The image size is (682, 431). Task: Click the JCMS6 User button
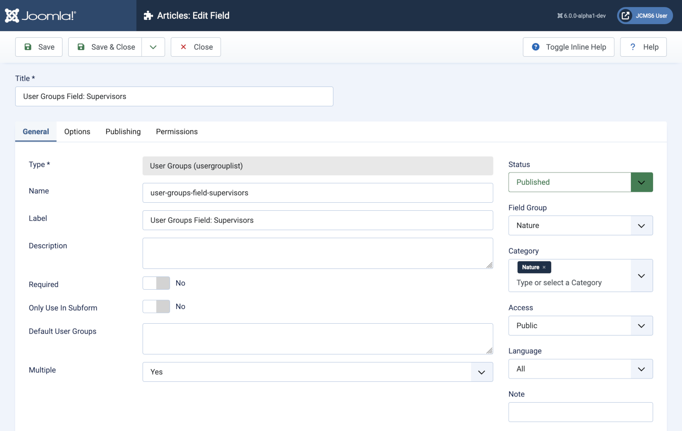pyautogui.click(x=645, y=15)
